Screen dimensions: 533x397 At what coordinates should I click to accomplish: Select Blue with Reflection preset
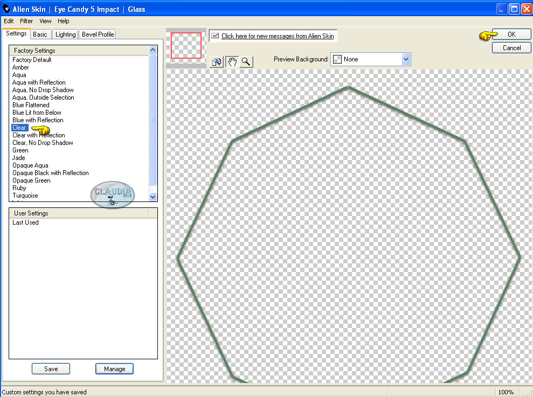tap(38, 120)
